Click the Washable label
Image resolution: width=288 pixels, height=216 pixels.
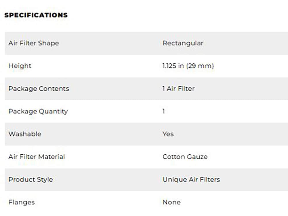click(25, 134)
